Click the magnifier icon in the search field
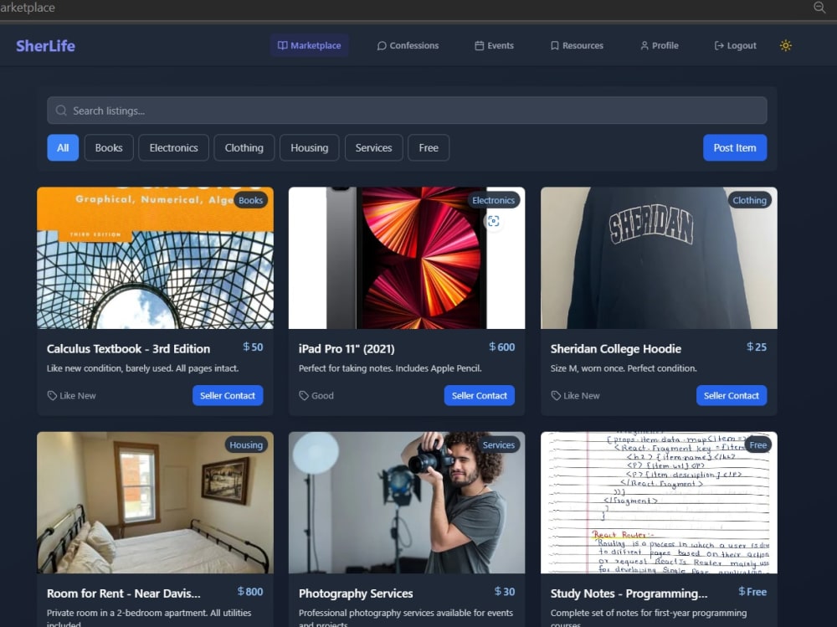Image resolution: width=837 pixels, height=627 pixels. tap(61, 110)
